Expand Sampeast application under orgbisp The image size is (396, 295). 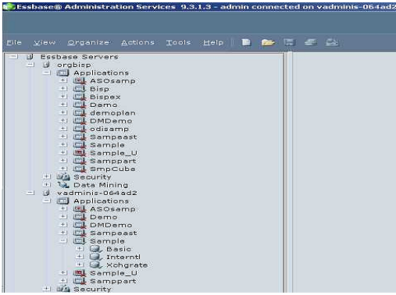63,137
